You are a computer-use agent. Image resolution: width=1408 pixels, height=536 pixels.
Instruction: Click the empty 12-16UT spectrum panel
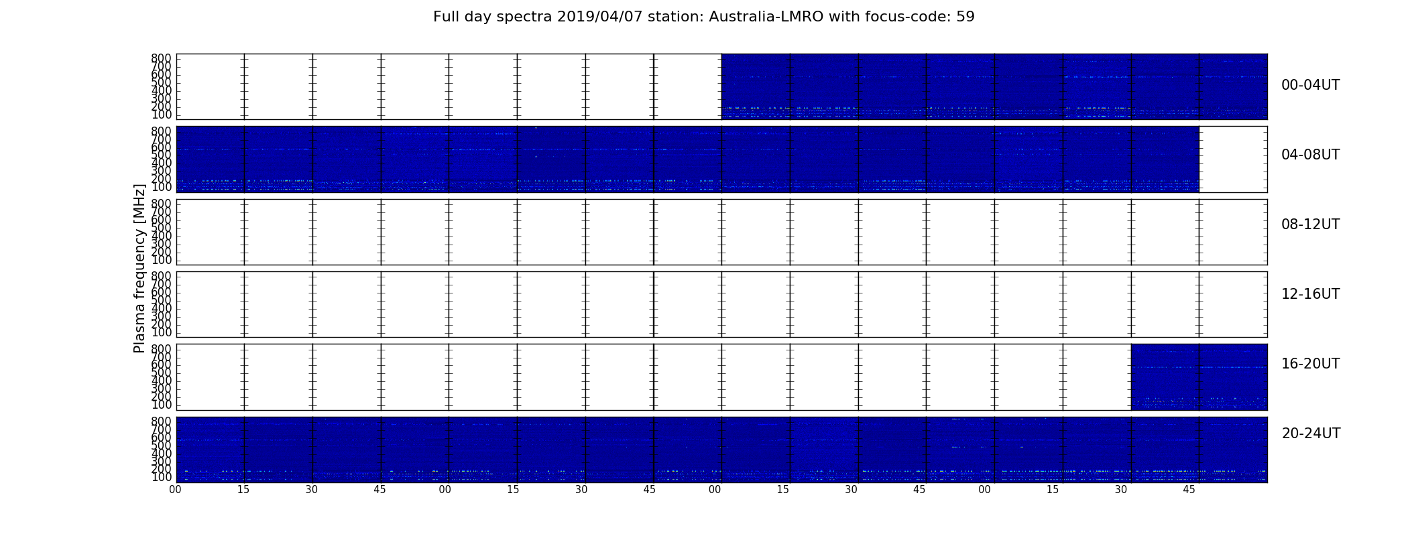tap(721, 304)
